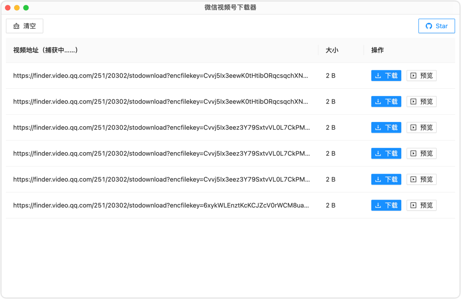Click 下载 in the first table row
This screenshot has width=461, height=299.
coord(386,76)
